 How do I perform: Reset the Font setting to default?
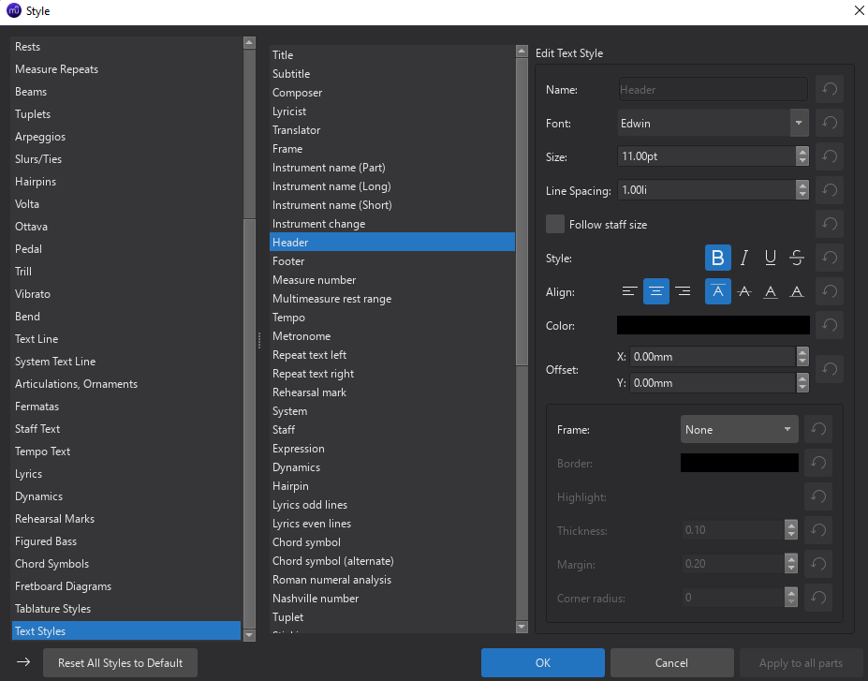829,123
